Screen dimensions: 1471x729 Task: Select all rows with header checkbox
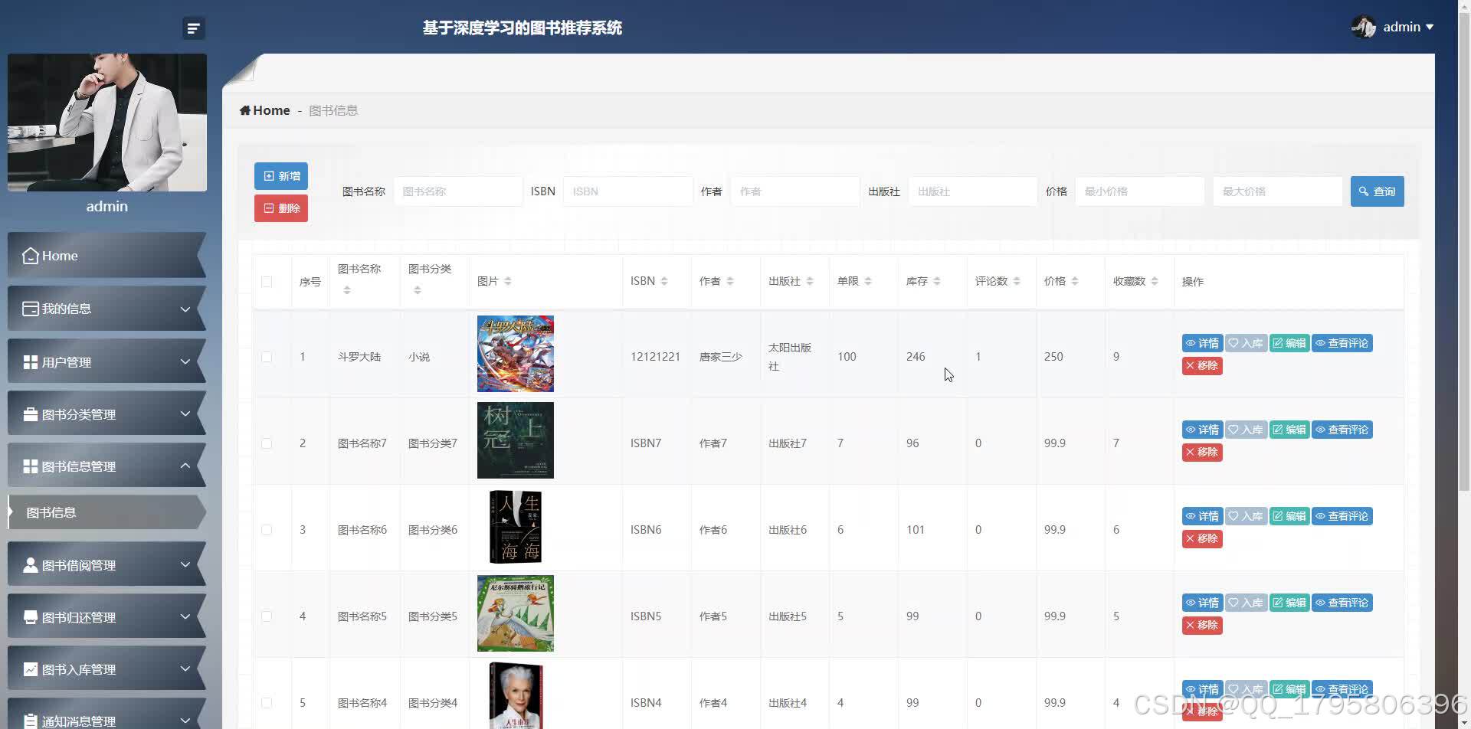tap(267, 282)
